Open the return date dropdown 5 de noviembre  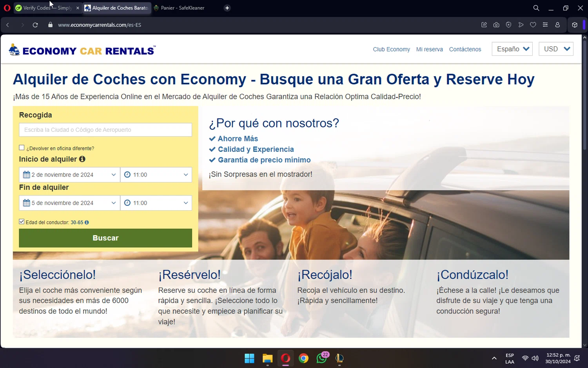pyautogui.click(x=69, y=203)
